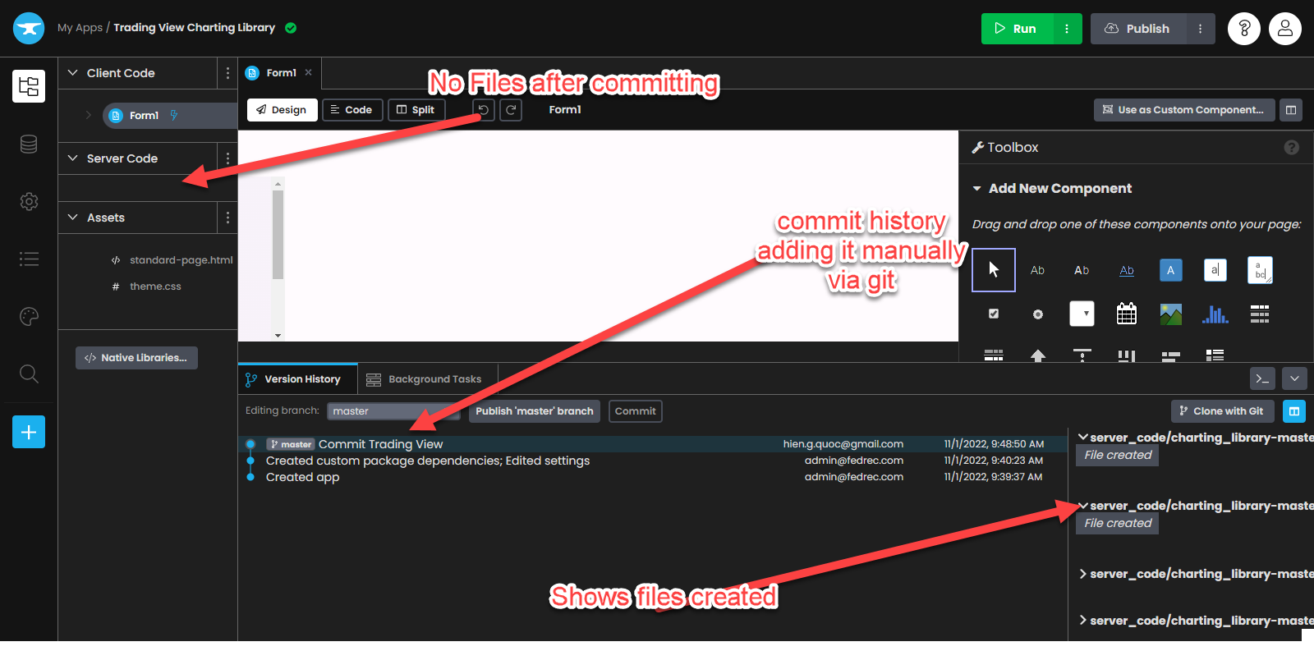Expand the Form1 tree arrow
Screen dimensions: 1314x651
click(89, 115)
